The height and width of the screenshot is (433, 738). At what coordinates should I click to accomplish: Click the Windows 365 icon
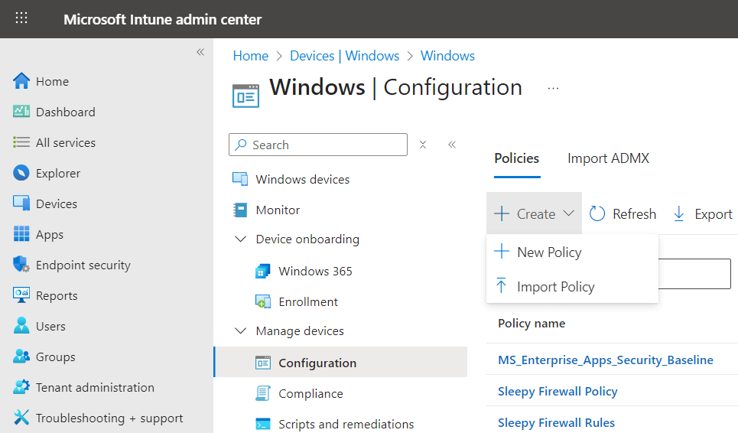click(263, 271)
